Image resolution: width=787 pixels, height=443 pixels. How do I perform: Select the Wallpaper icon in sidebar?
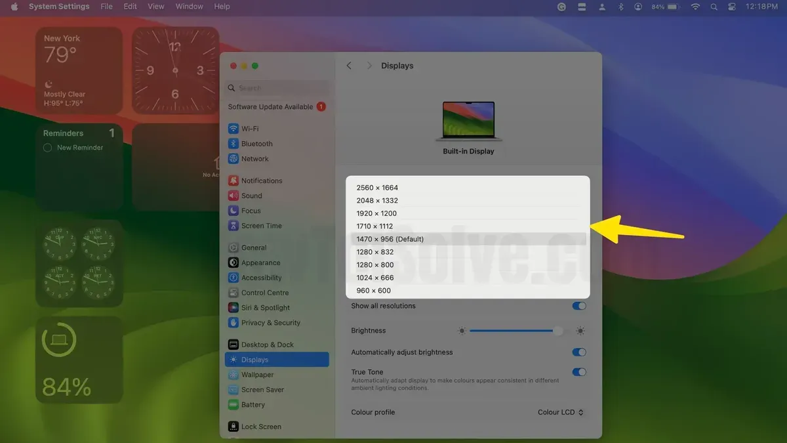[233, 375]
